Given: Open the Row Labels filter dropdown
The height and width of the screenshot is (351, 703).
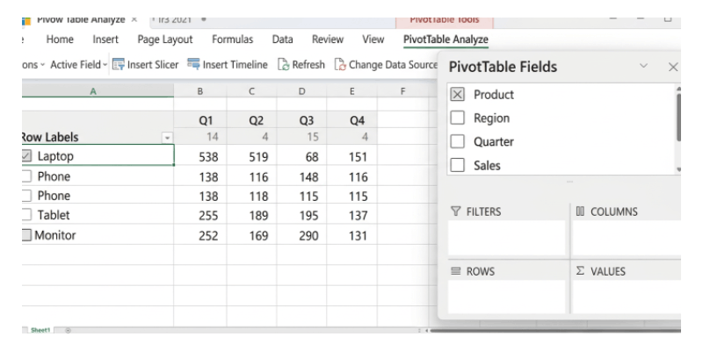Looking at the screenshot, I should 167,138.
